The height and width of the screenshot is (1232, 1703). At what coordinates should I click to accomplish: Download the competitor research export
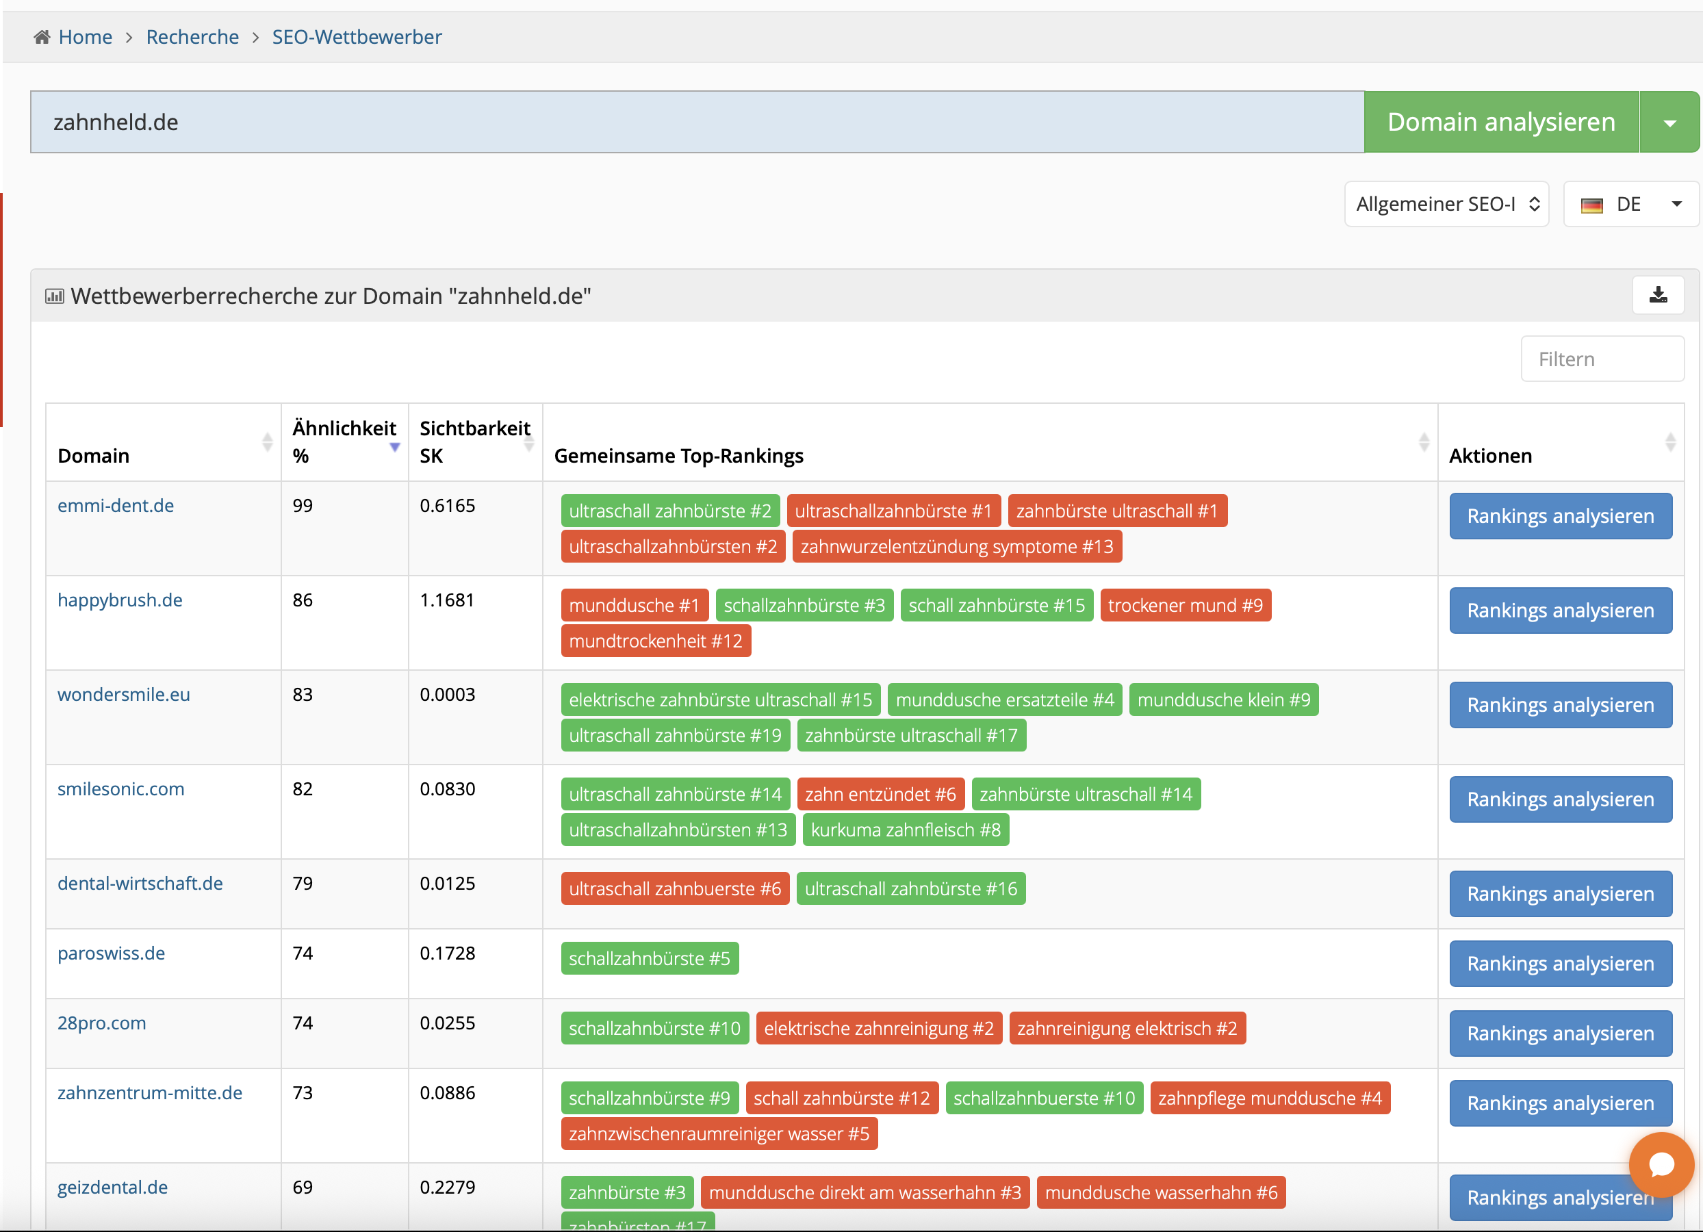tap(1658, 295)
